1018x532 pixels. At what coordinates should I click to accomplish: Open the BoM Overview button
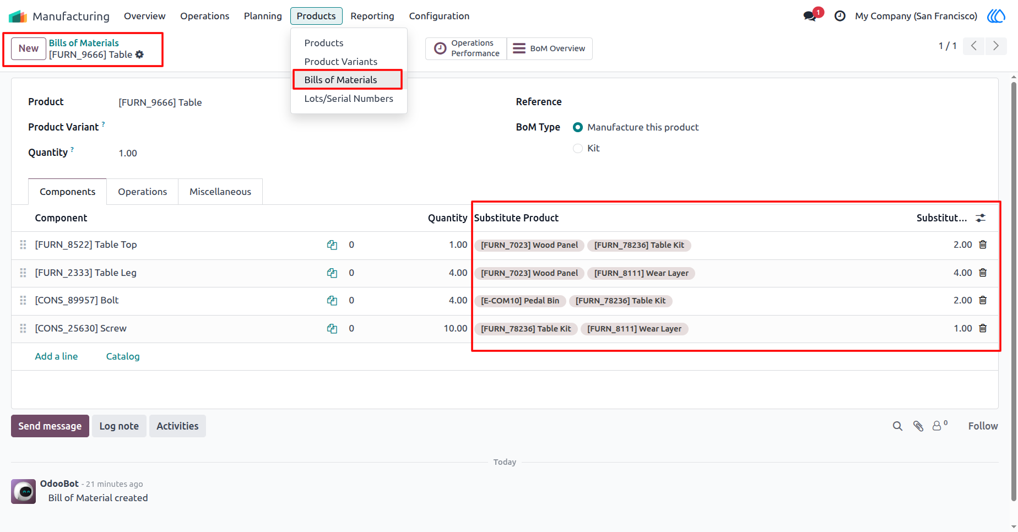pyautogui.click(x=549, y=48)
